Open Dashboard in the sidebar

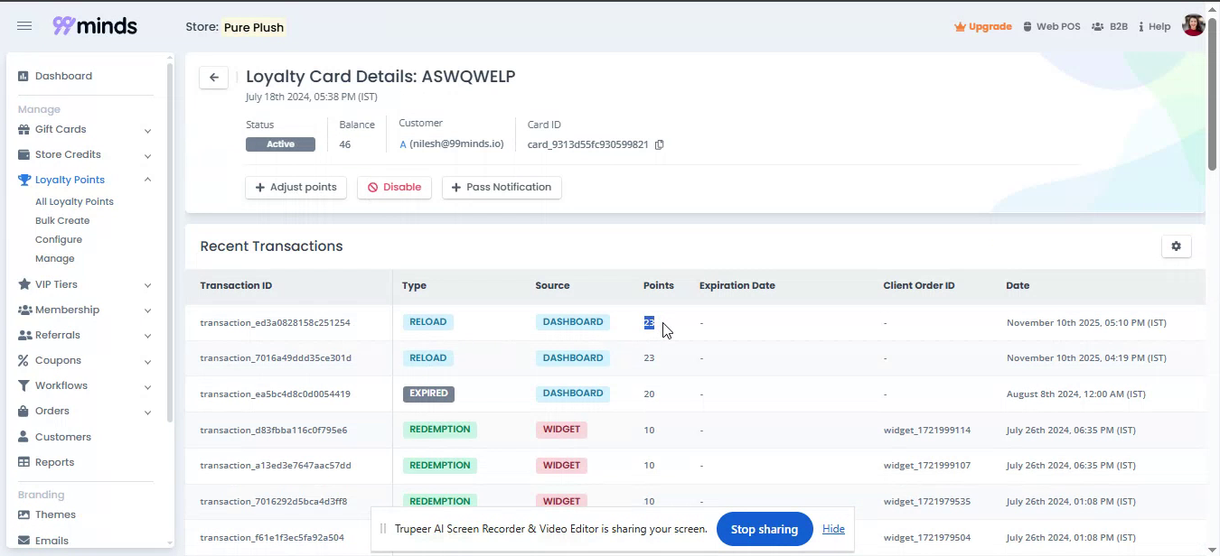pos(63,76)
